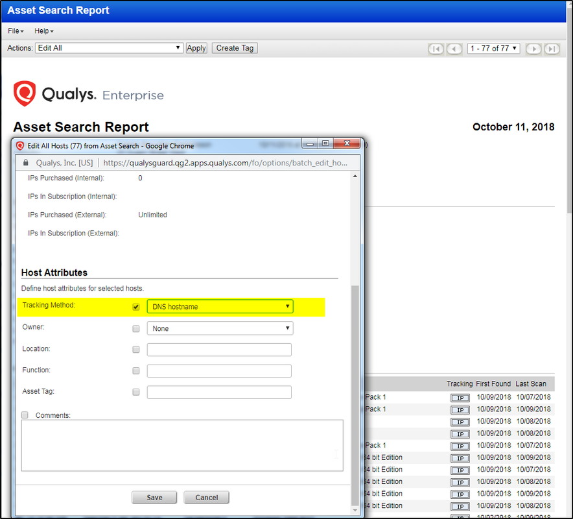Tick the Comments checkbox

[x=25, y=415]
